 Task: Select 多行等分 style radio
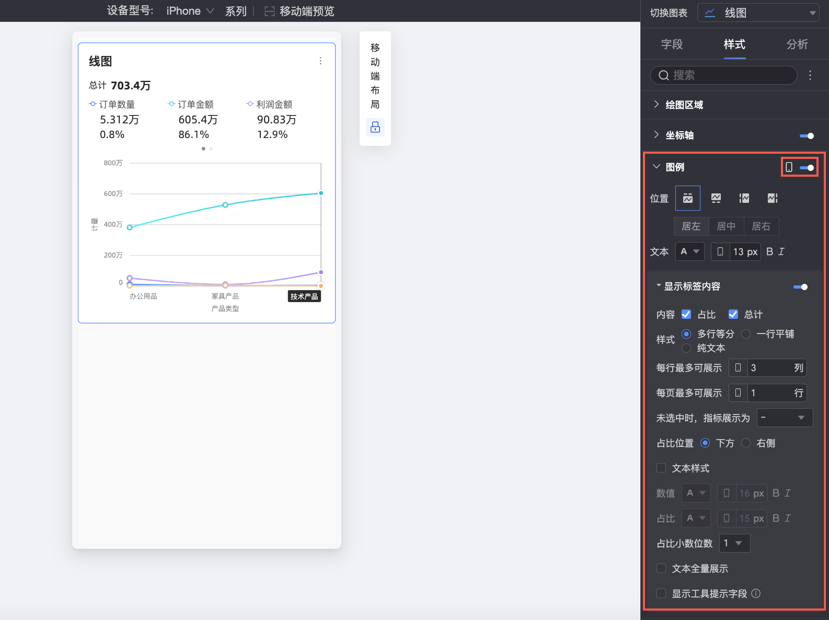click(x=686, y=334)
